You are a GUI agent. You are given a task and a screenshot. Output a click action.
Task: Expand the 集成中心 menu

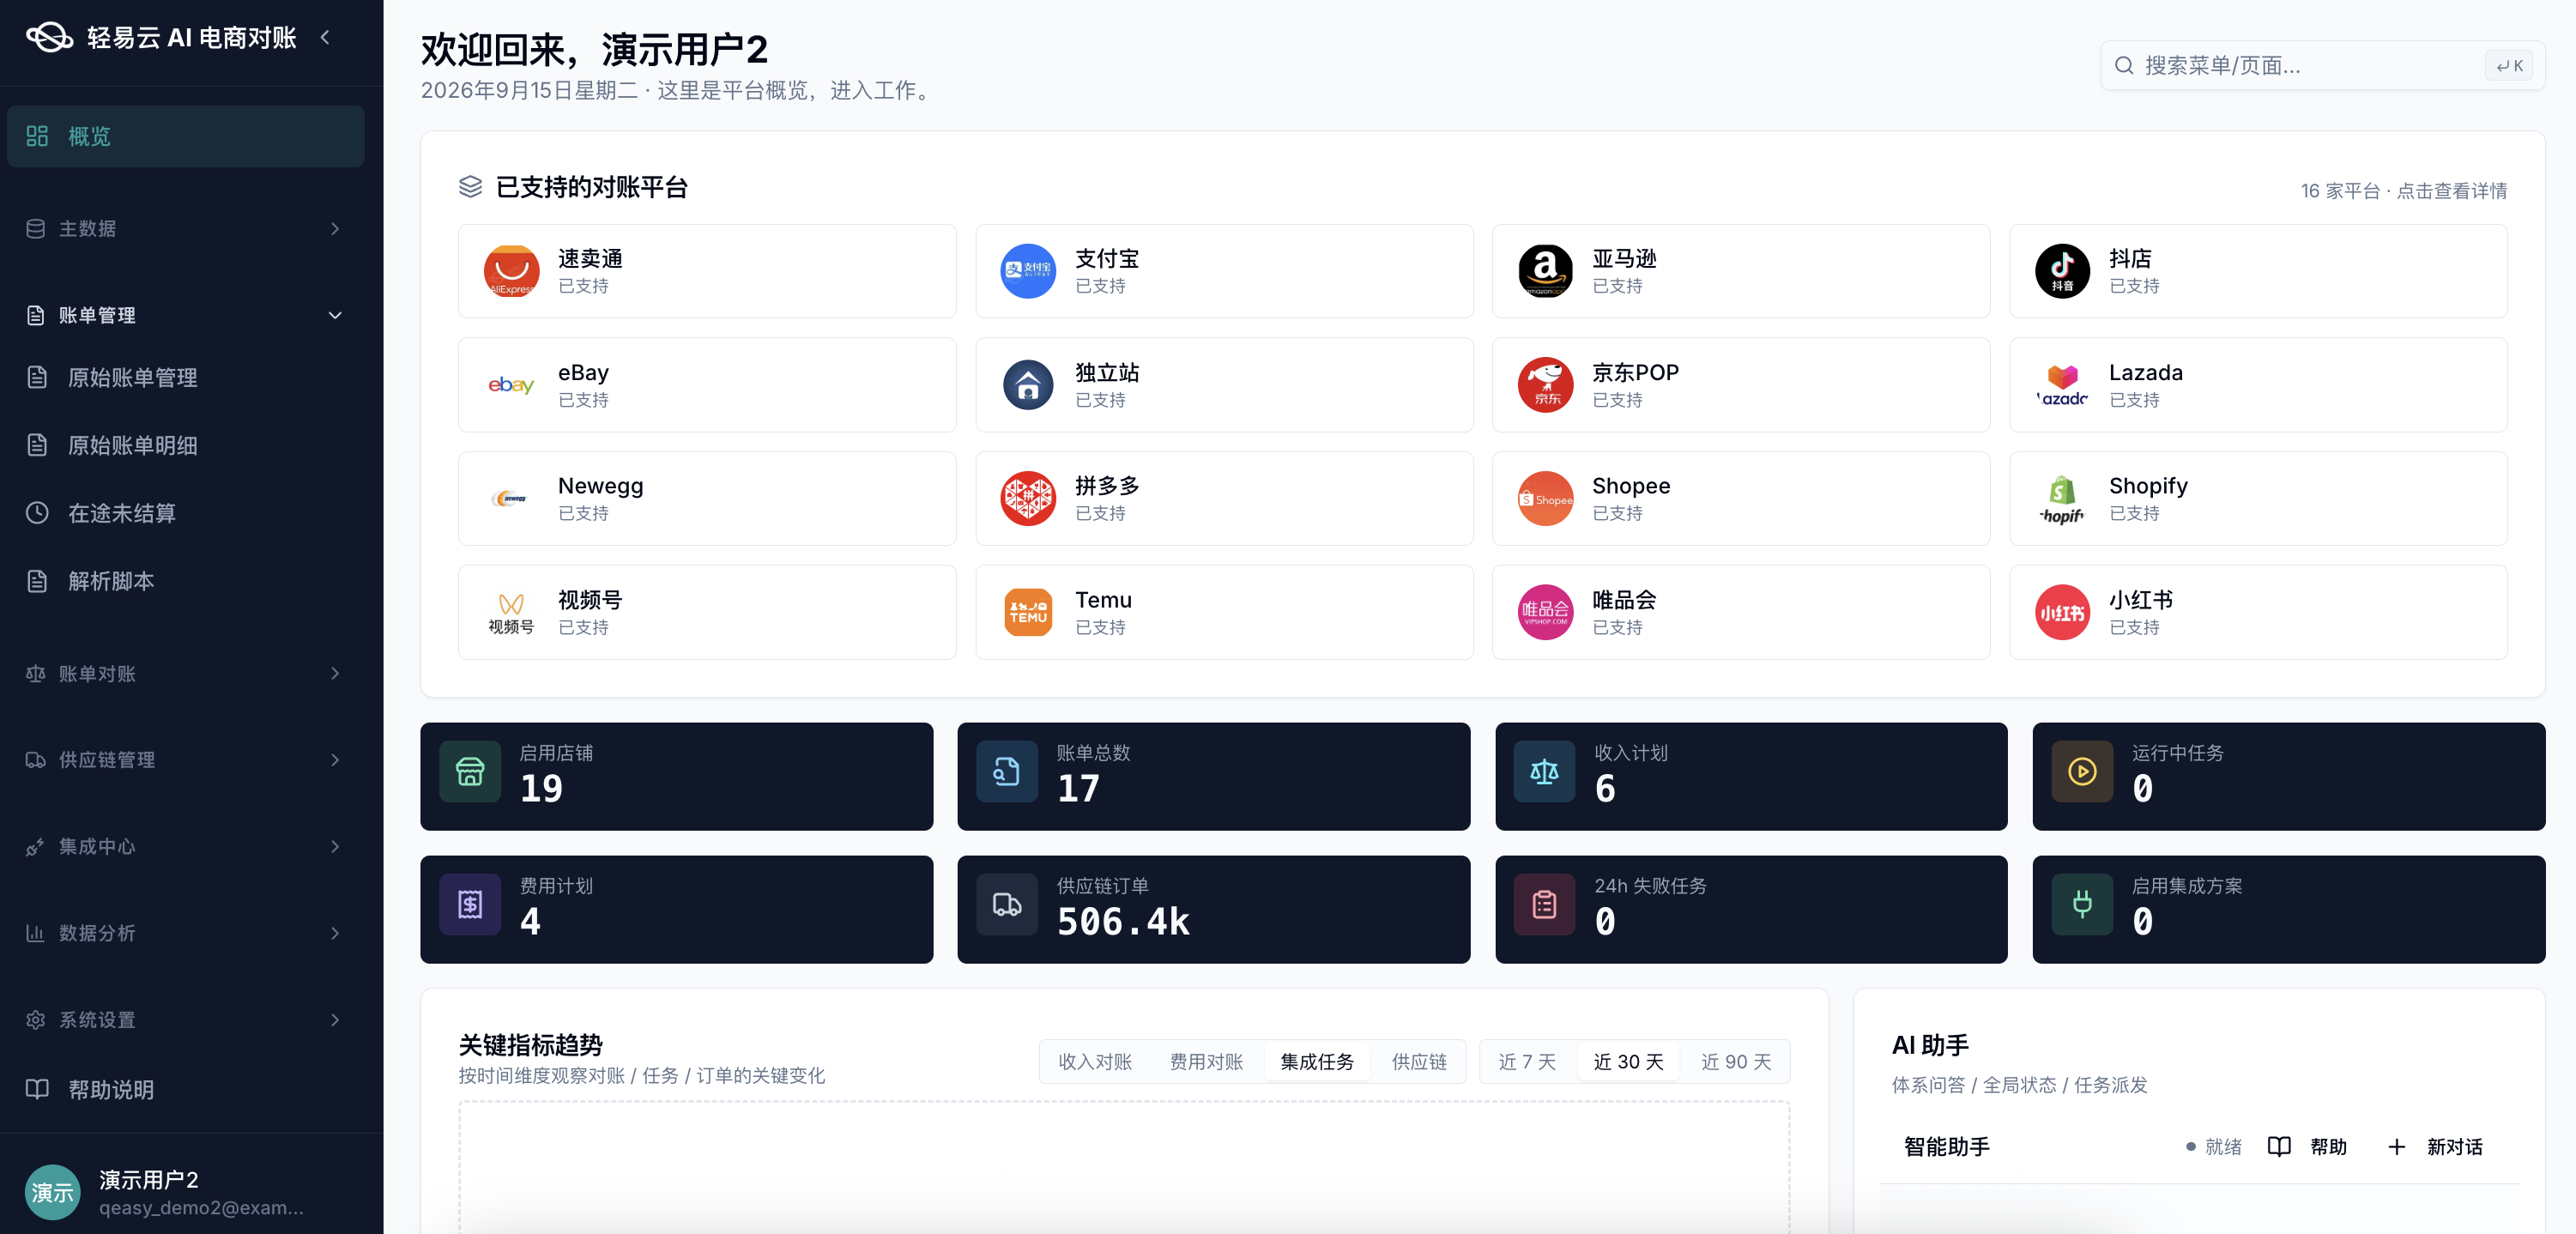tap(185, 847)
